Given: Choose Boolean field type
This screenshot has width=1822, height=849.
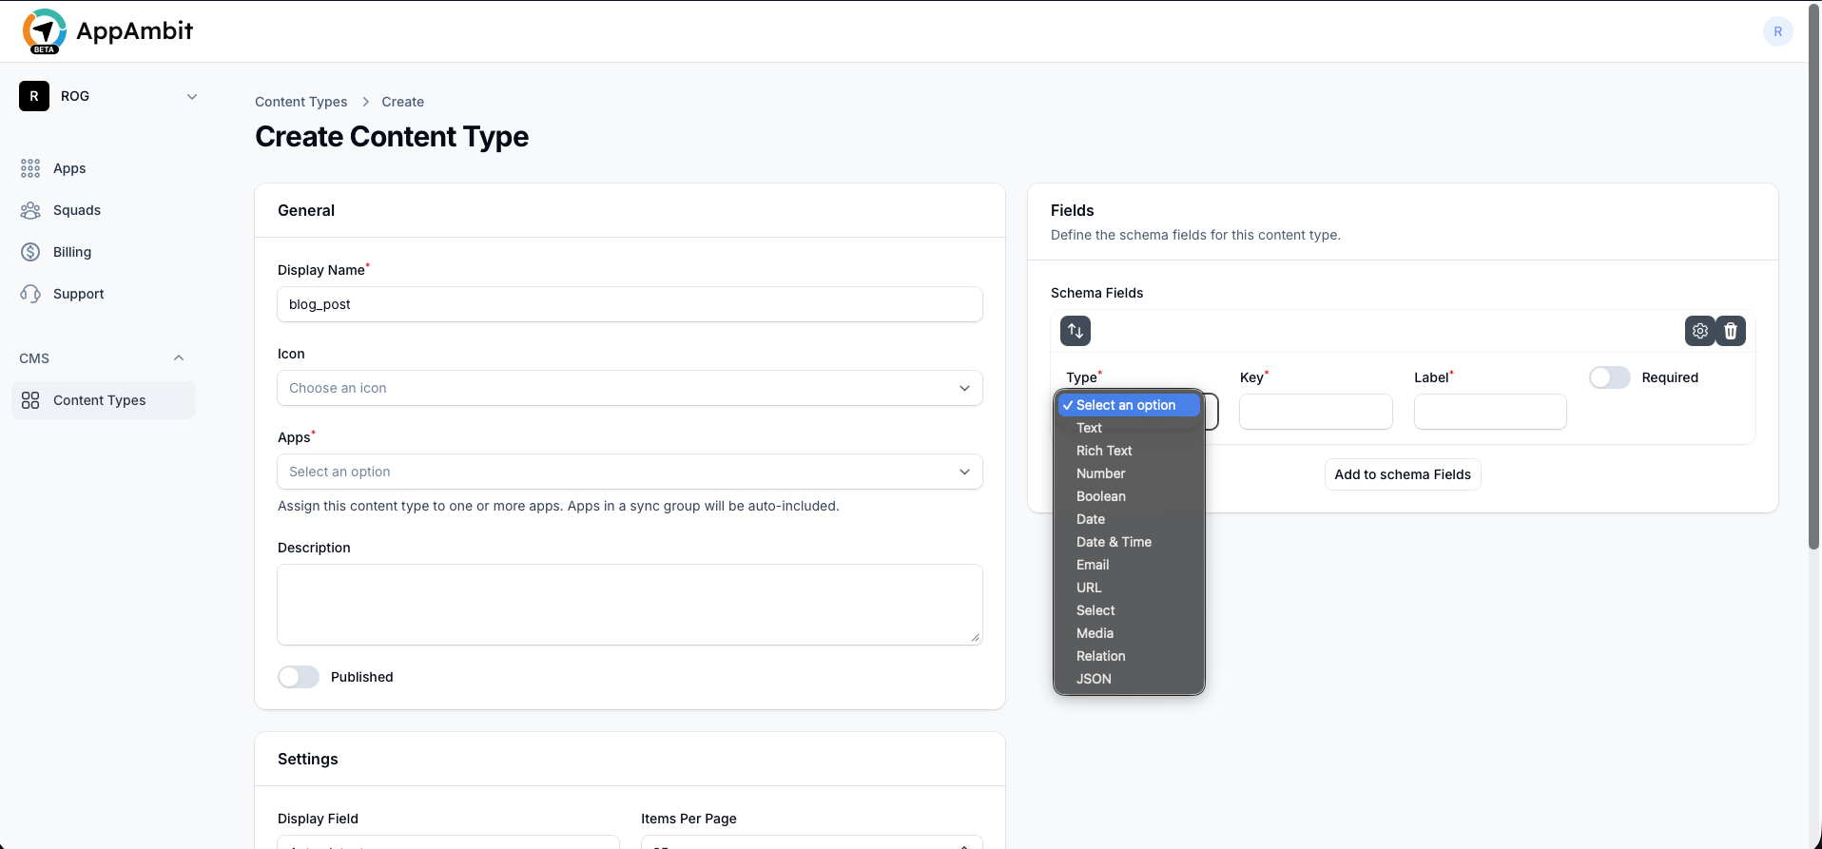Looking at the screenshot, I should pos(1129,496).
